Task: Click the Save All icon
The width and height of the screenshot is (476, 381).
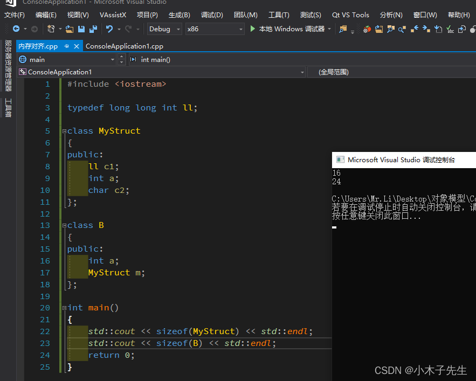Action: pyautogui.click(x=93, y=29)
